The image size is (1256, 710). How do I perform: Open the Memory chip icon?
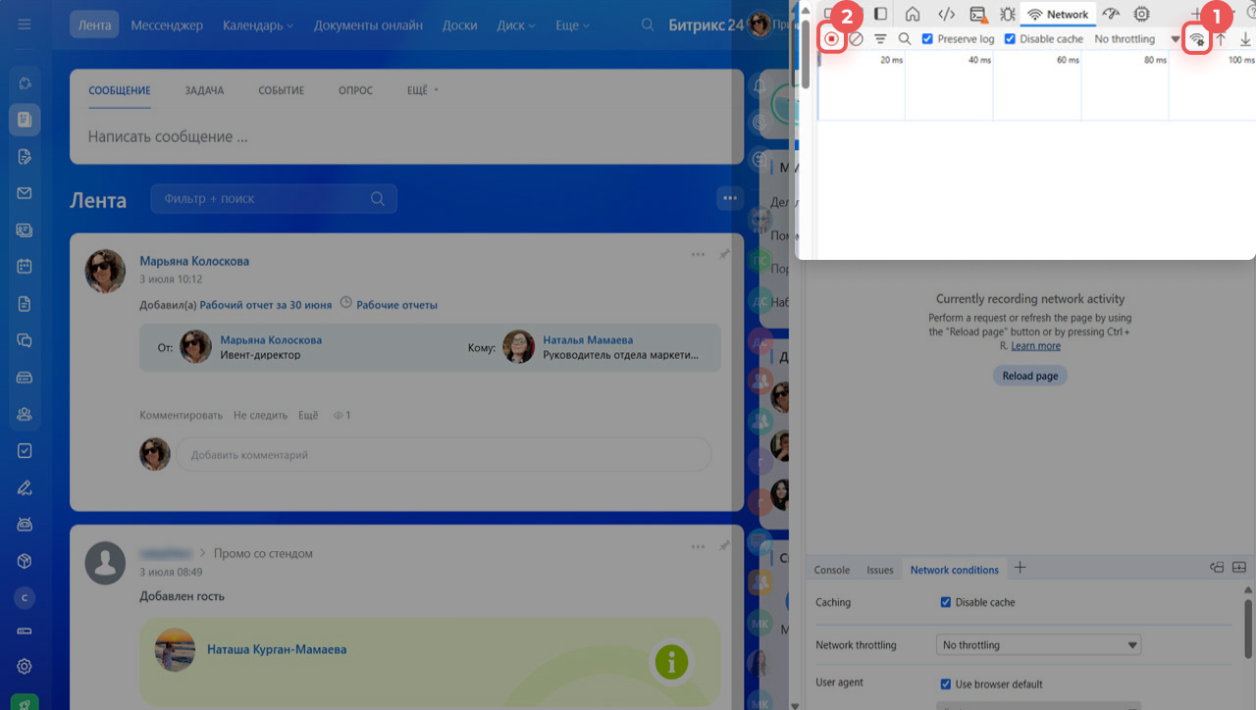point(1142,14)
